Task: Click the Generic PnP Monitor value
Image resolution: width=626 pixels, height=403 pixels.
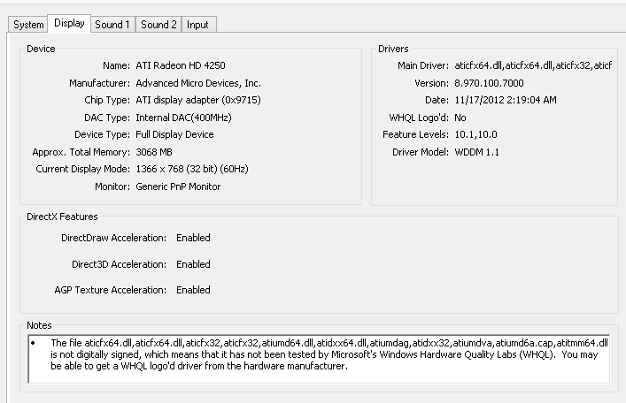Action: [x=178, y=186]
